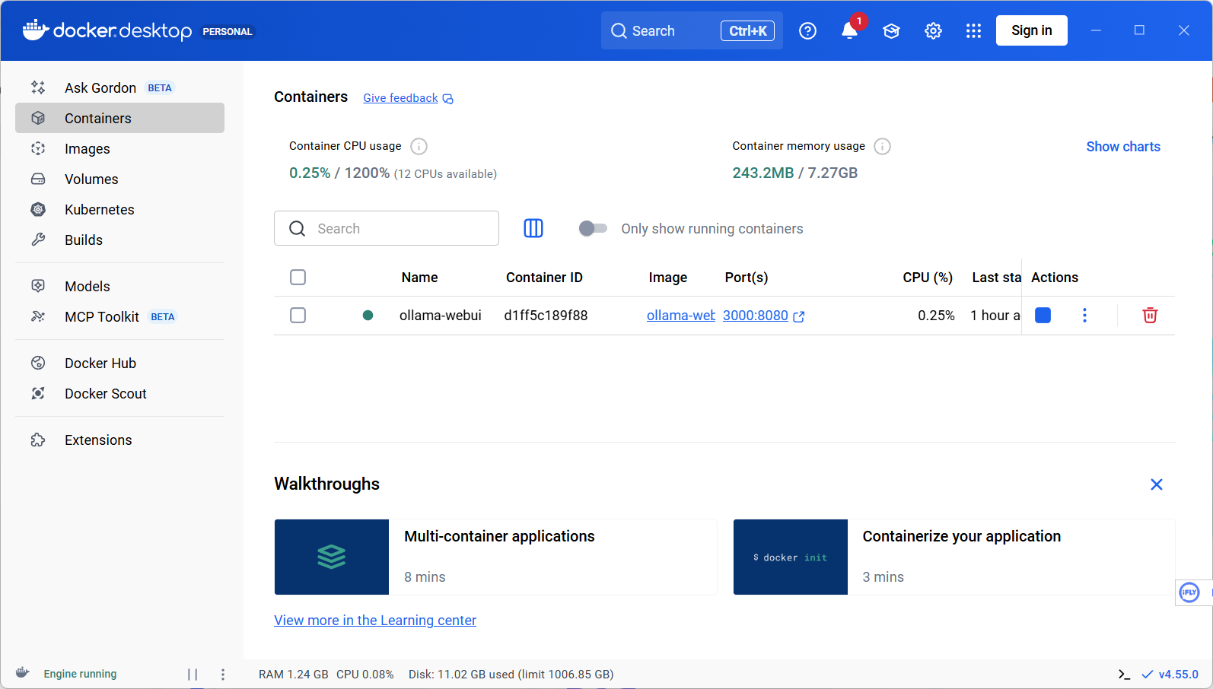The height and width of the screenshot is (689, 1213).
Task: Open the apps grid icon
Action: [x=973, y=30]
